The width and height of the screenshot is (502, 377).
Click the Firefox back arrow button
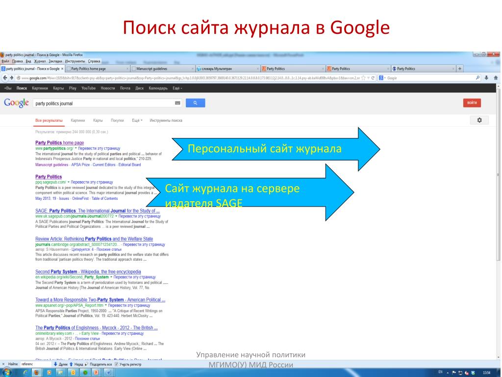[5, 78]
